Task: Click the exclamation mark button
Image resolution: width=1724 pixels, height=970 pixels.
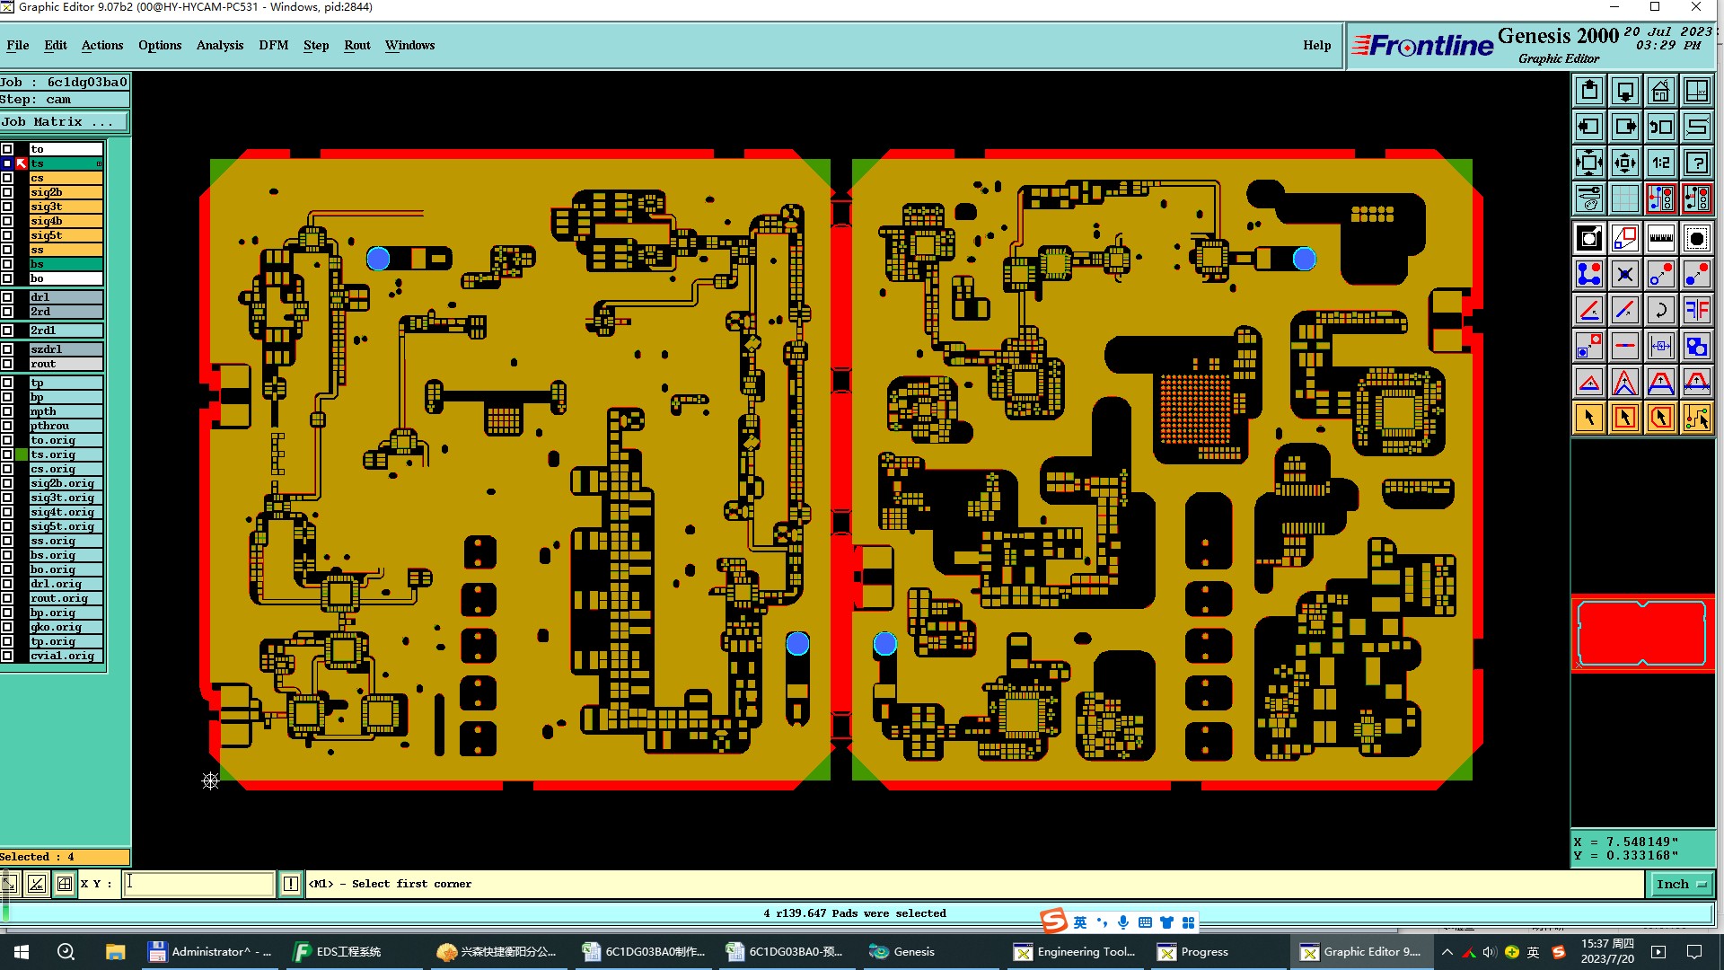Action: tap(291, 884)
